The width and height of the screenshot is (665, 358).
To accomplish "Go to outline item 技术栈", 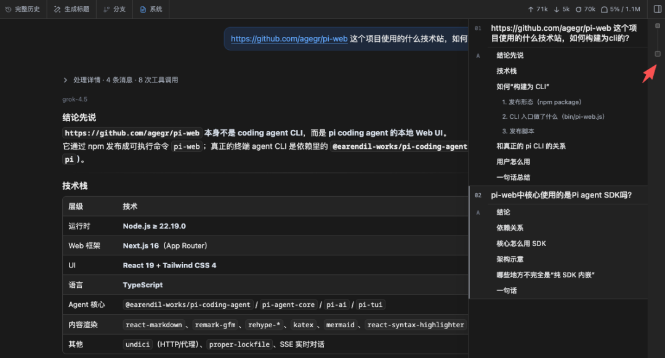I will pos(506,71).
